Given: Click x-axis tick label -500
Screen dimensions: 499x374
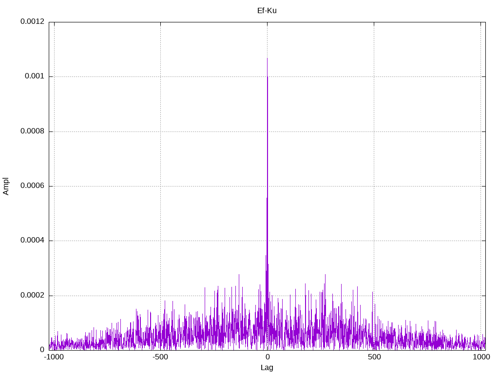Looking at the screenshot, I should 160,357.
